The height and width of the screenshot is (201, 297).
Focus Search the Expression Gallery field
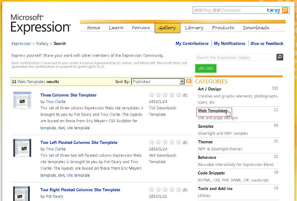pos(236,57)
